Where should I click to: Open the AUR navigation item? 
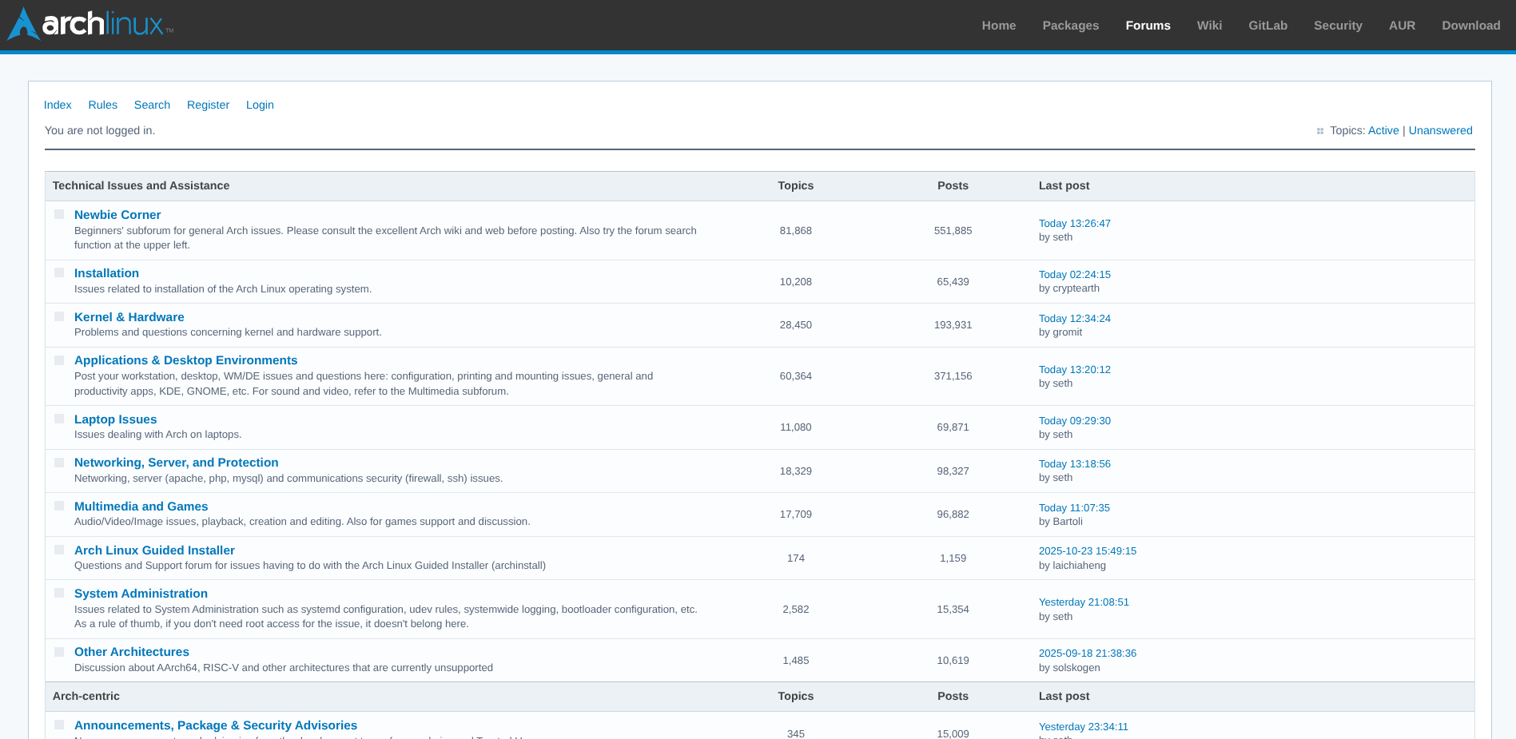pyautogui.click(x=1402, y=26)
